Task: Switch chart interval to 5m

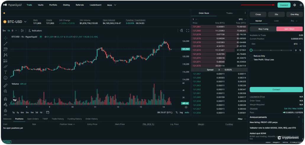Action: click(4, 31)
